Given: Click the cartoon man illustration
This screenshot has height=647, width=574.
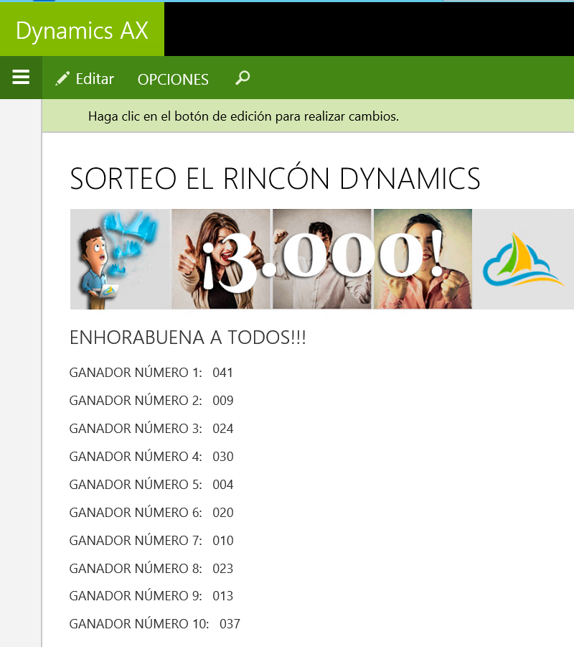Looking at the screenshot, I should pos(99,269).
